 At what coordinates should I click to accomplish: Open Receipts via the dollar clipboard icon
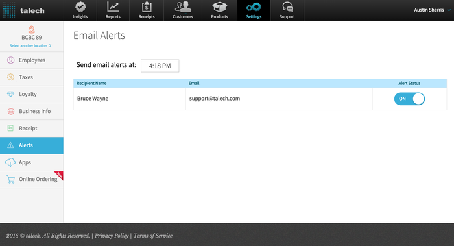(147, 6)
